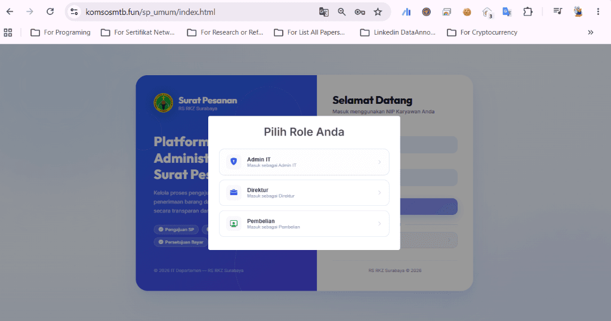
Task: Show more bookmarks with double chevron
Action: point(591,32)
